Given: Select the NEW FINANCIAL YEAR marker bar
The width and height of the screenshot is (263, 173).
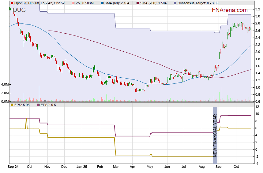Looking at the screenshot, I should coord(215,135).
